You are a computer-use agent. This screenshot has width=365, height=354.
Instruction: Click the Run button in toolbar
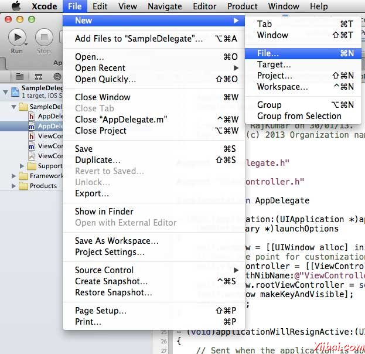click(x=17, y=38)
